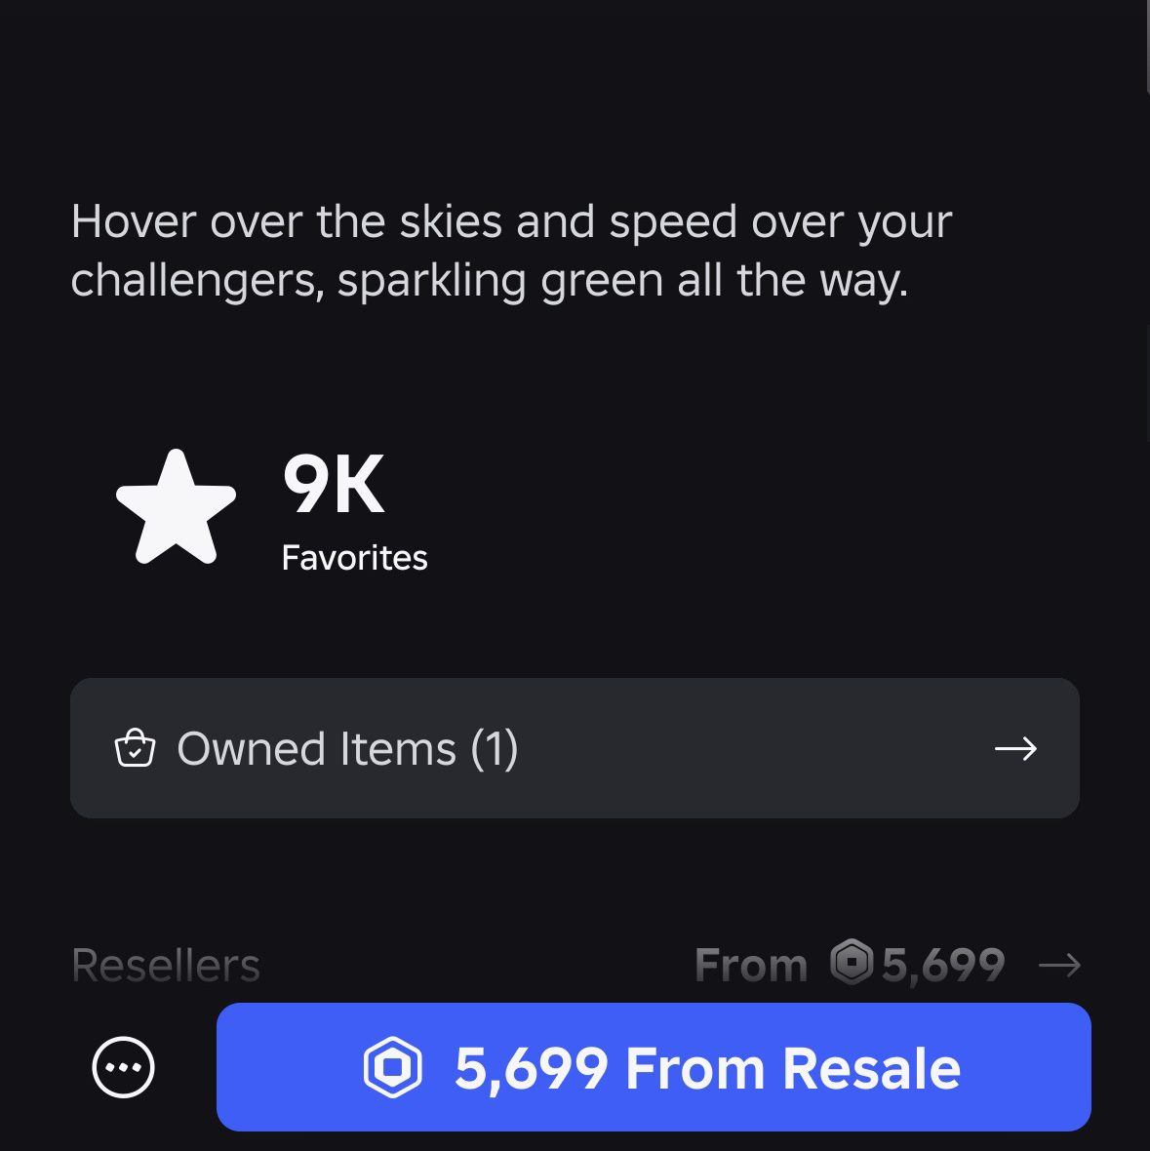This screenshot has width=1150, height=1151.
Task: Click the Favorites star icon
Action: click(176, 507)
